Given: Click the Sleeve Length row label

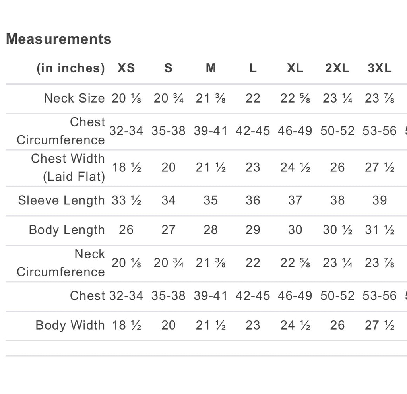Looking at the screenshot, I should [61, 200].
